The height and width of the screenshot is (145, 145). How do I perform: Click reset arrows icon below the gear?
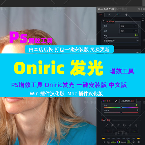143,20
